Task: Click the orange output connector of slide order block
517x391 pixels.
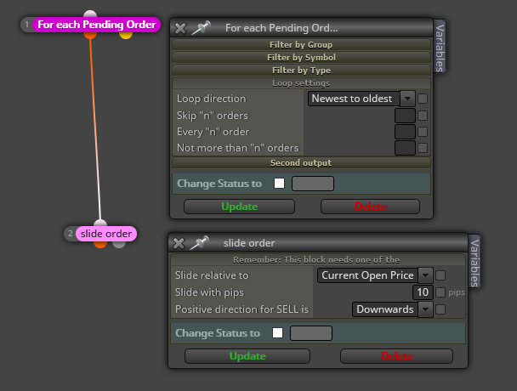Action: (x=100, y=244)
